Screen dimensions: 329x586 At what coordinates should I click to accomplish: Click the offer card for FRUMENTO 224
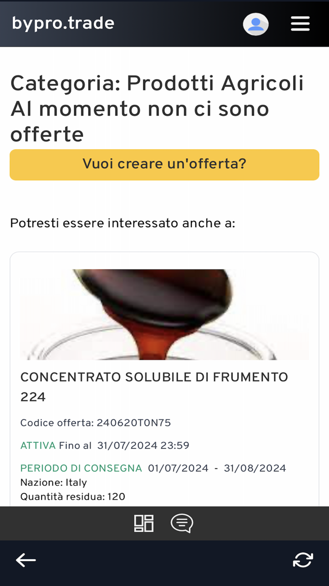coord(164,372)
